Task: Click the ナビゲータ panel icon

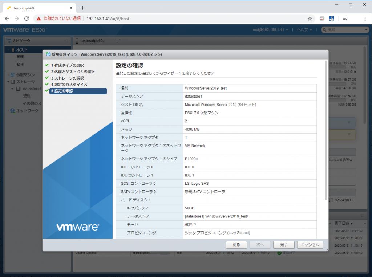Action: (x=9, y=41)
